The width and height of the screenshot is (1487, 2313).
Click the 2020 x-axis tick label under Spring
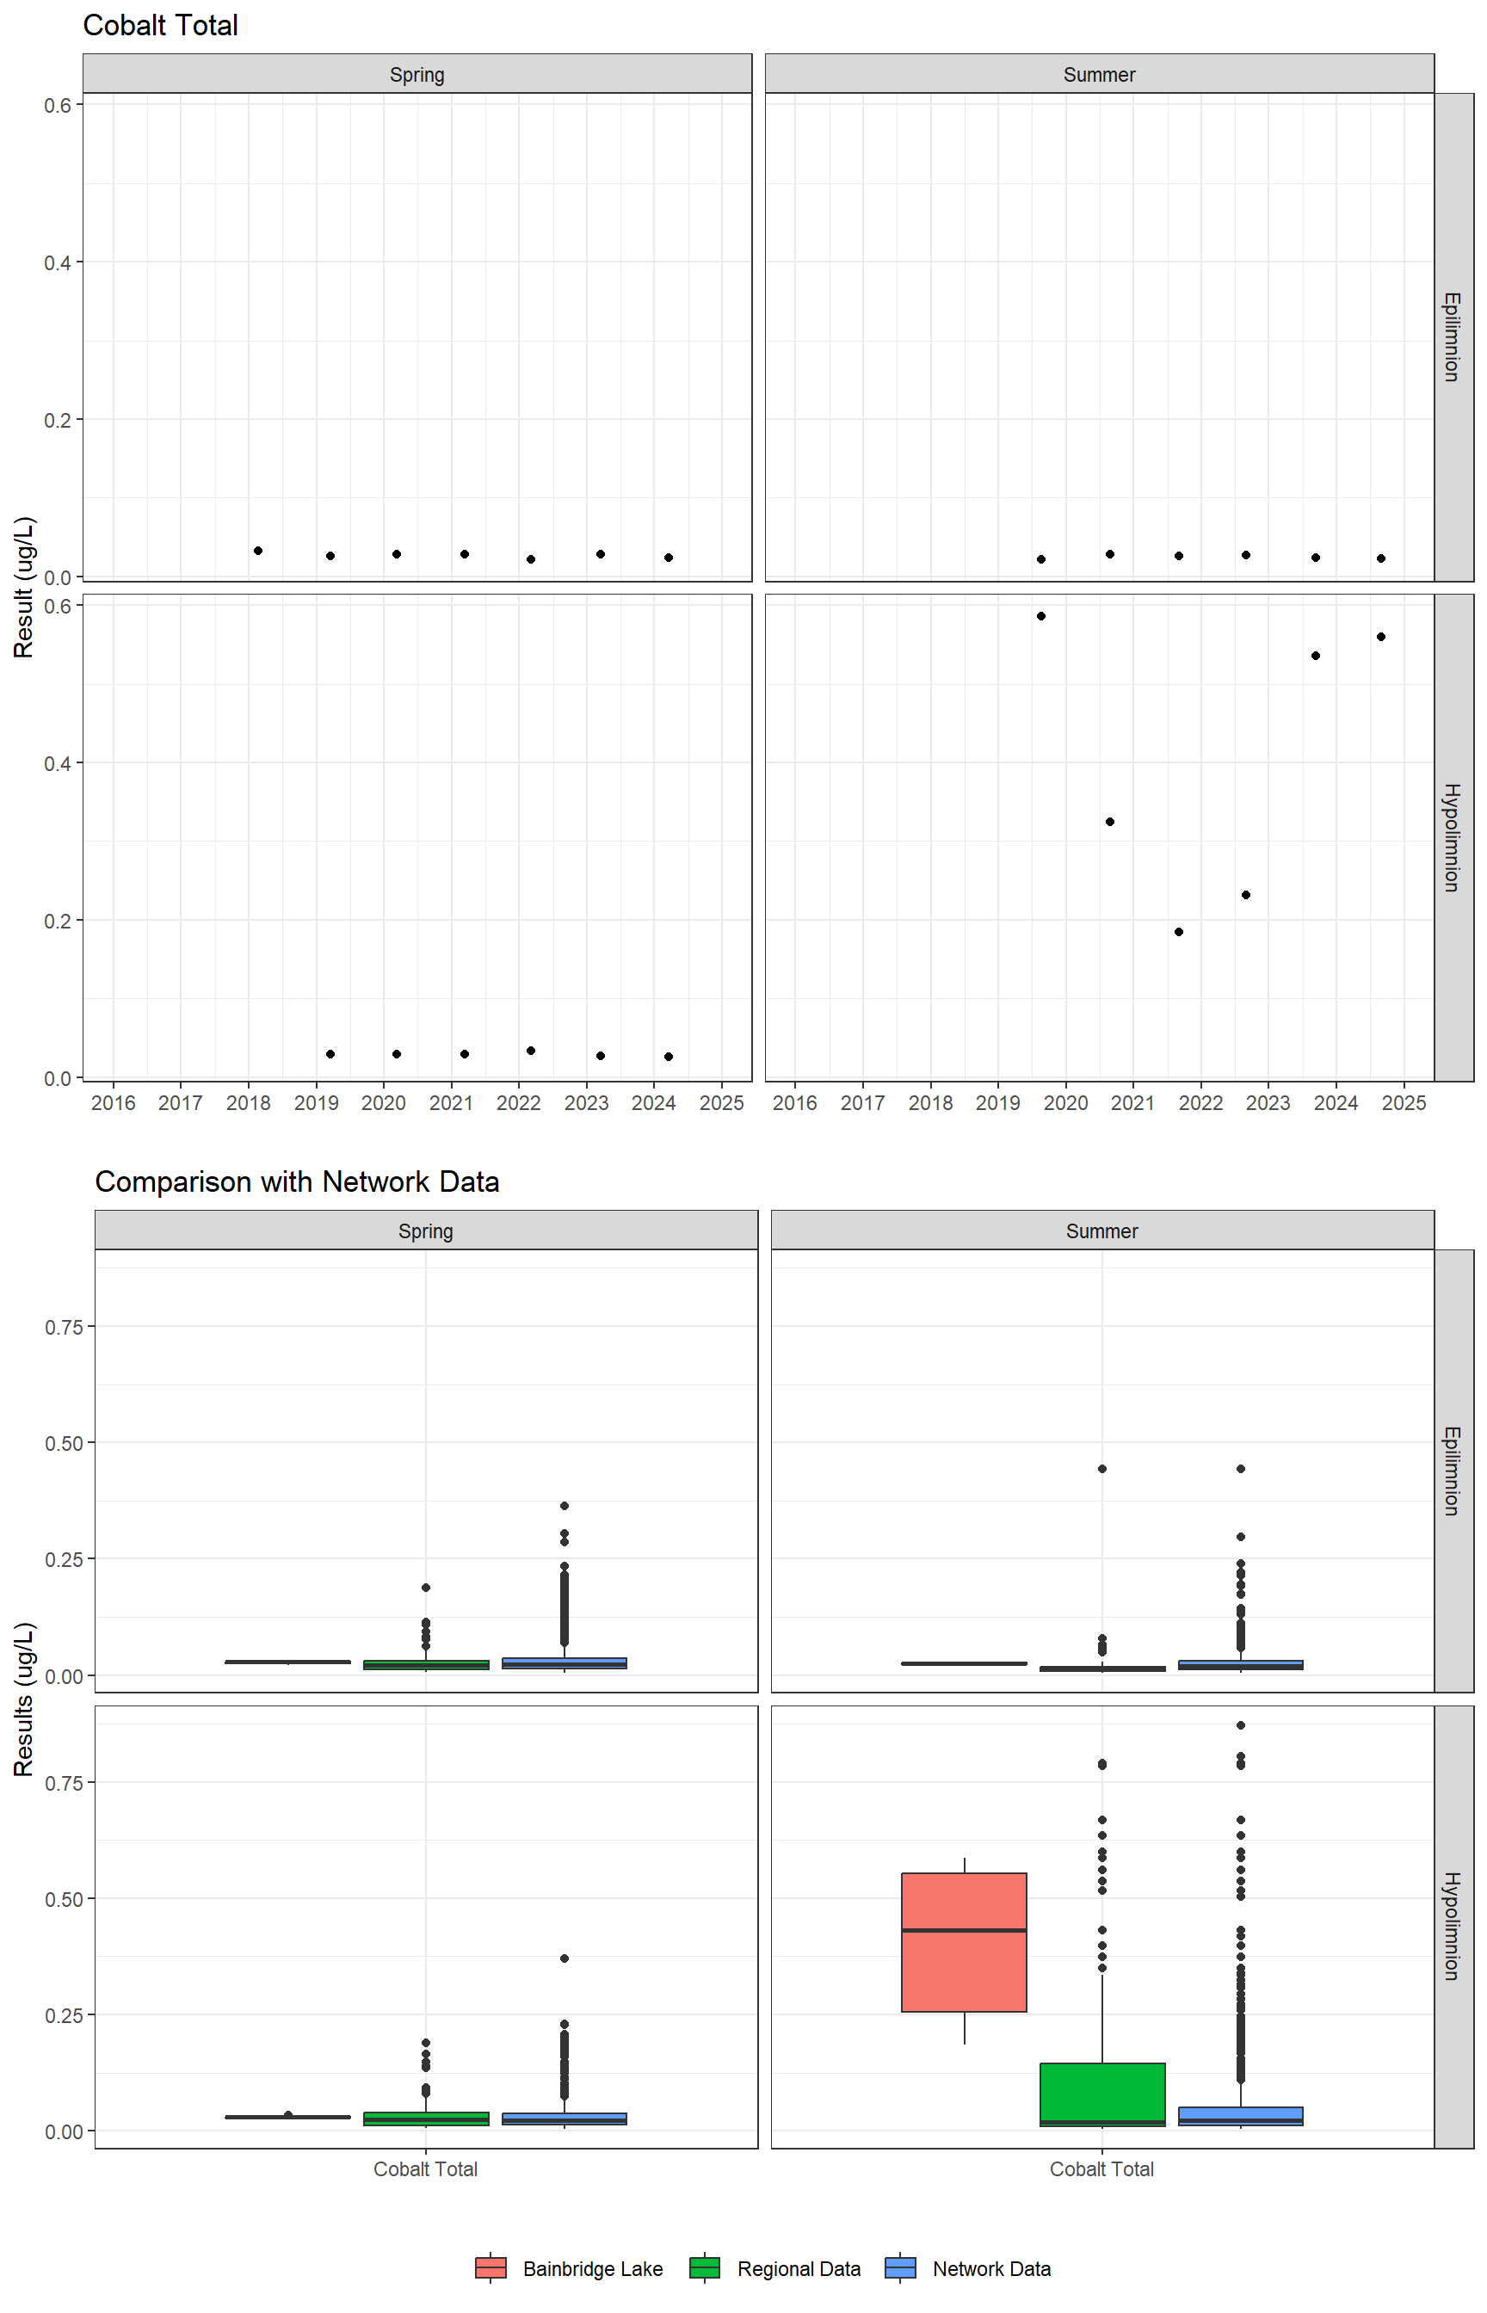click(383, 1102)
